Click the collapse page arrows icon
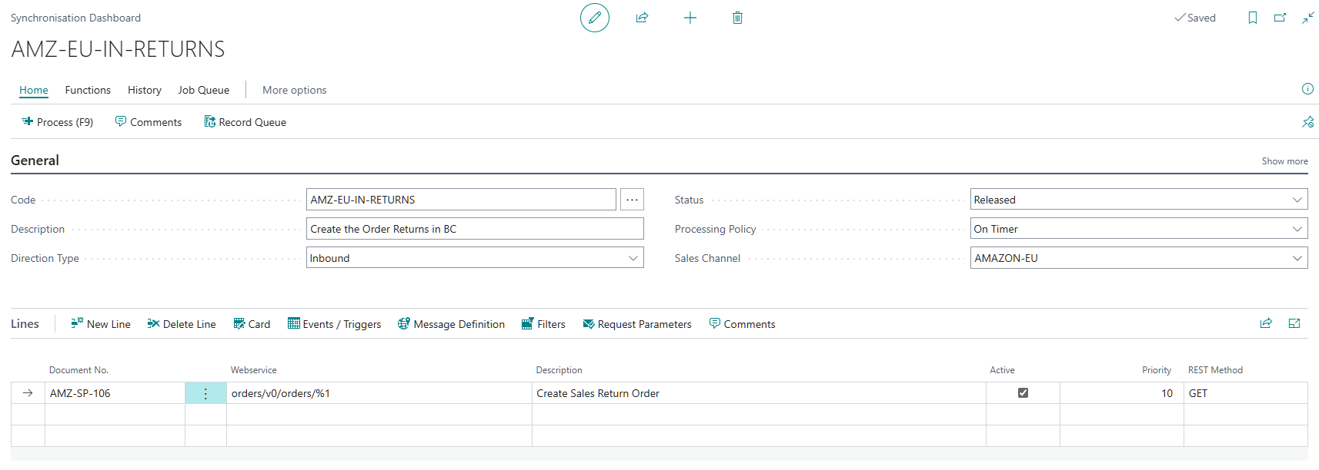 1308,18
